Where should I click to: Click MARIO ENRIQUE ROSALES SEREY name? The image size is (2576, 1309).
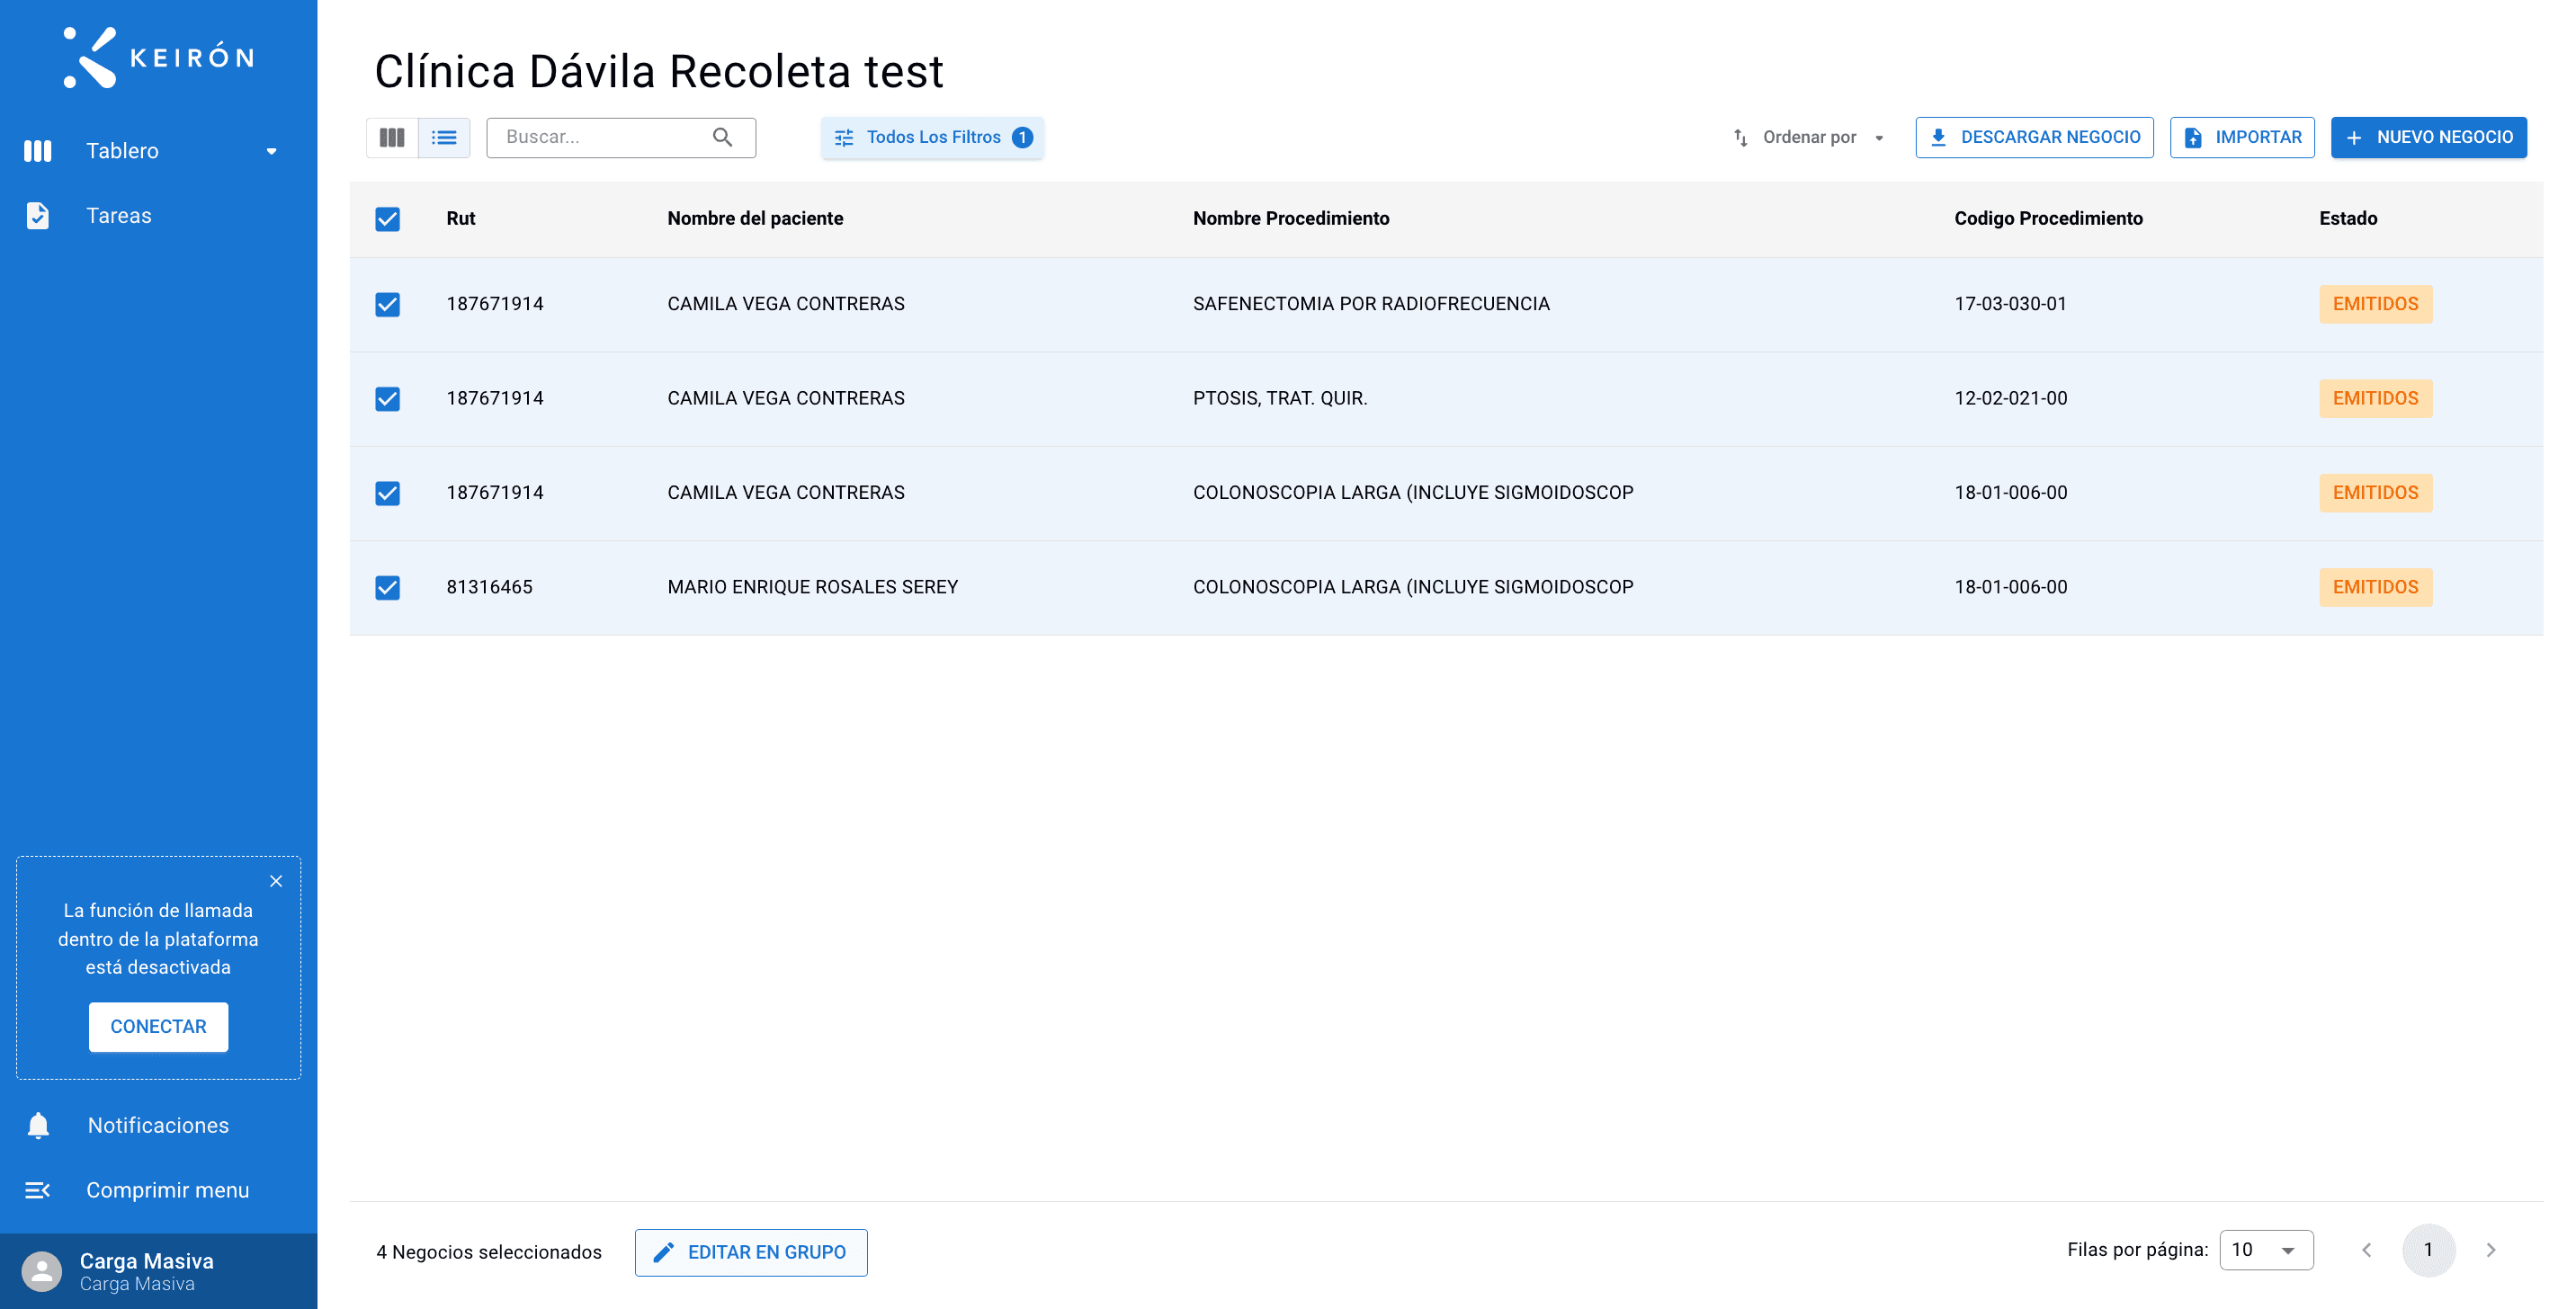(812, 586)
